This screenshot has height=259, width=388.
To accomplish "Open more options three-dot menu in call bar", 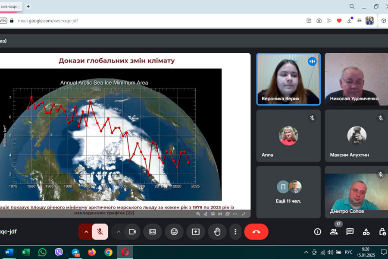I will coord(235,232).
